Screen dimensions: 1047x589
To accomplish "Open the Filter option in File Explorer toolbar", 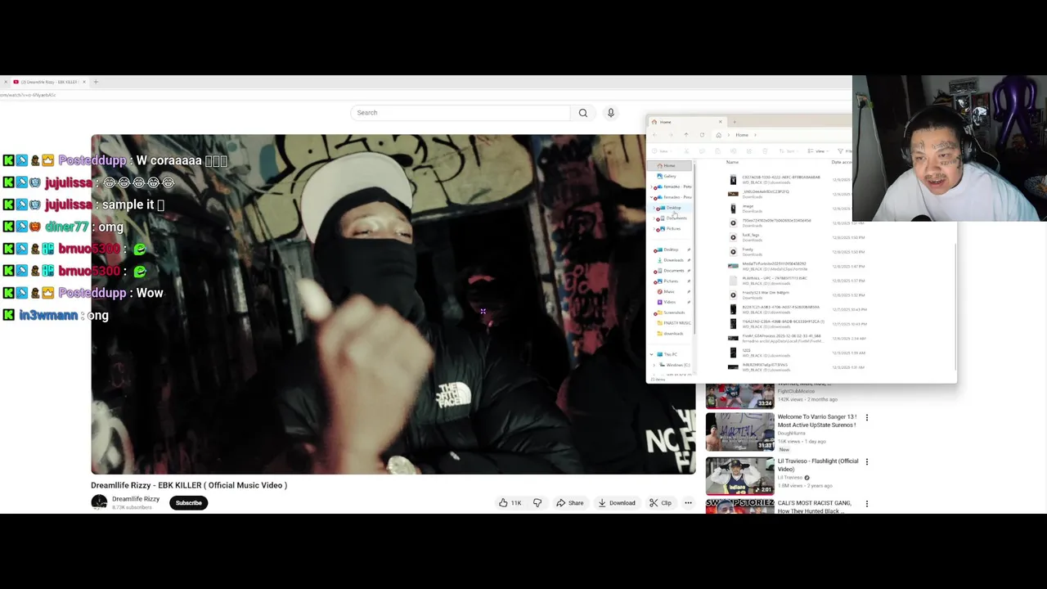I will click(845, 151).
